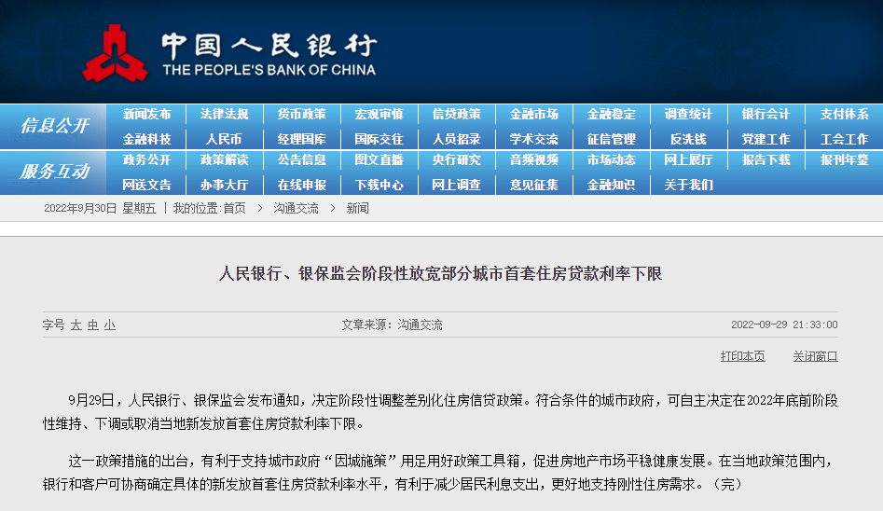Click the 信息公开 section header
The image size is (883, 511).
tap(54, 126)
